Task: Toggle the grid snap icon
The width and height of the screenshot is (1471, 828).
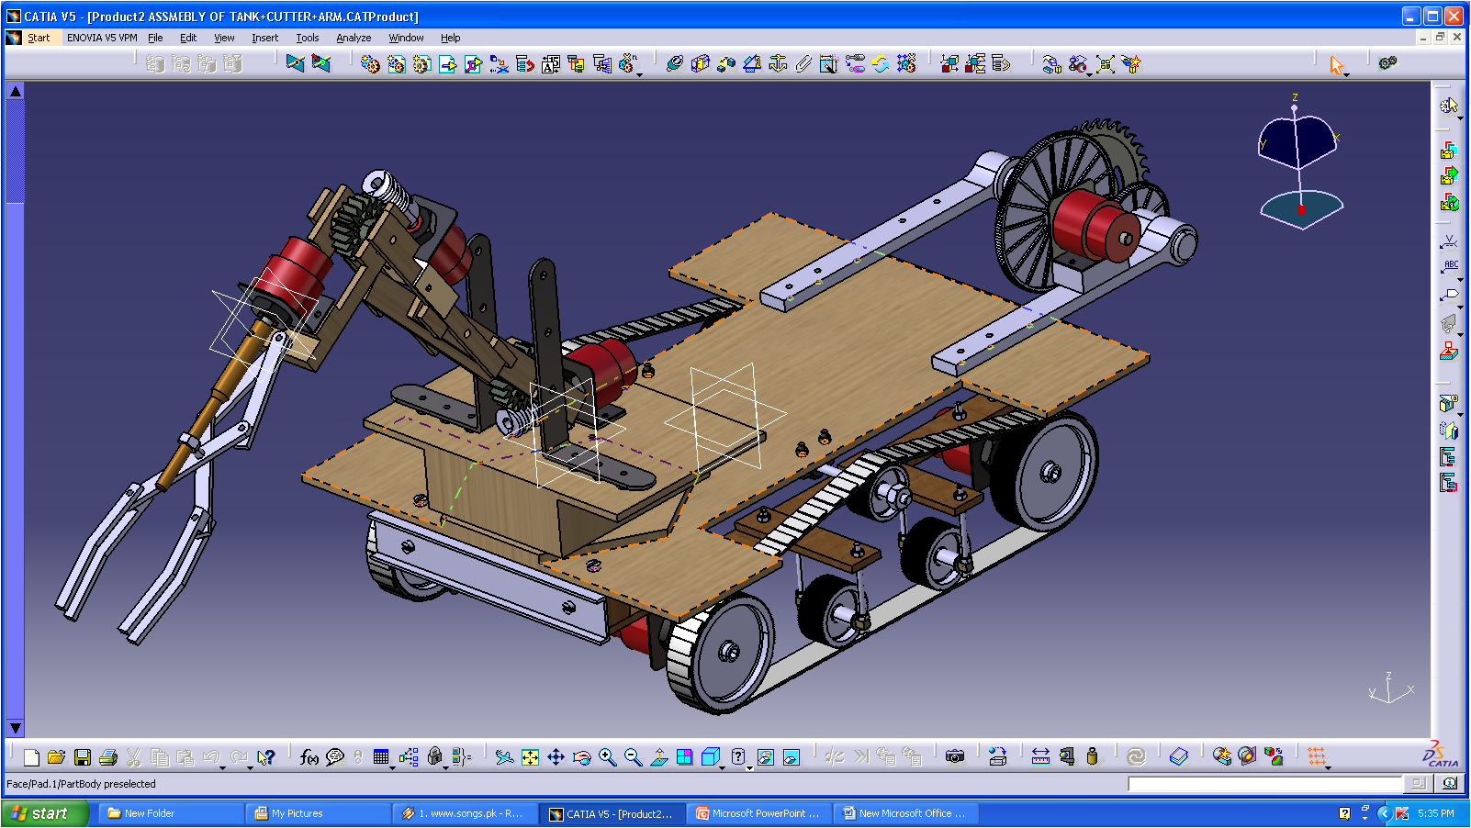Action: pos(1316,755)
